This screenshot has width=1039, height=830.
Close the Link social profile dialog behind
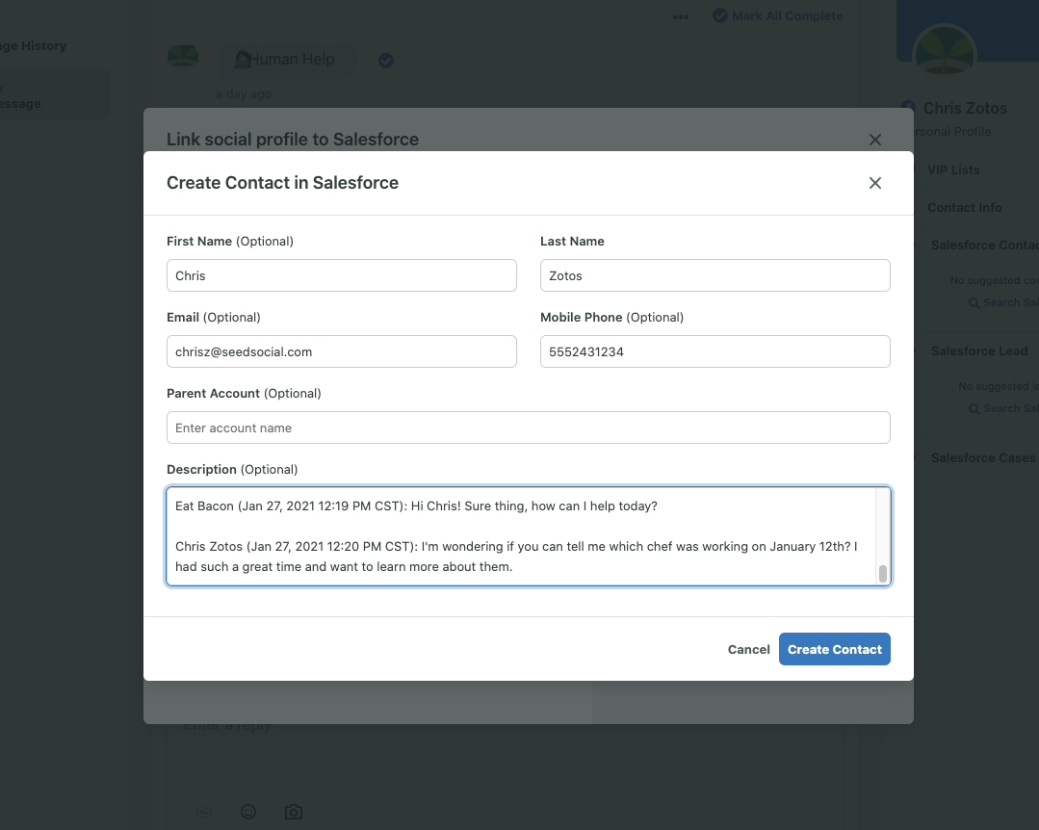point(874,139)
